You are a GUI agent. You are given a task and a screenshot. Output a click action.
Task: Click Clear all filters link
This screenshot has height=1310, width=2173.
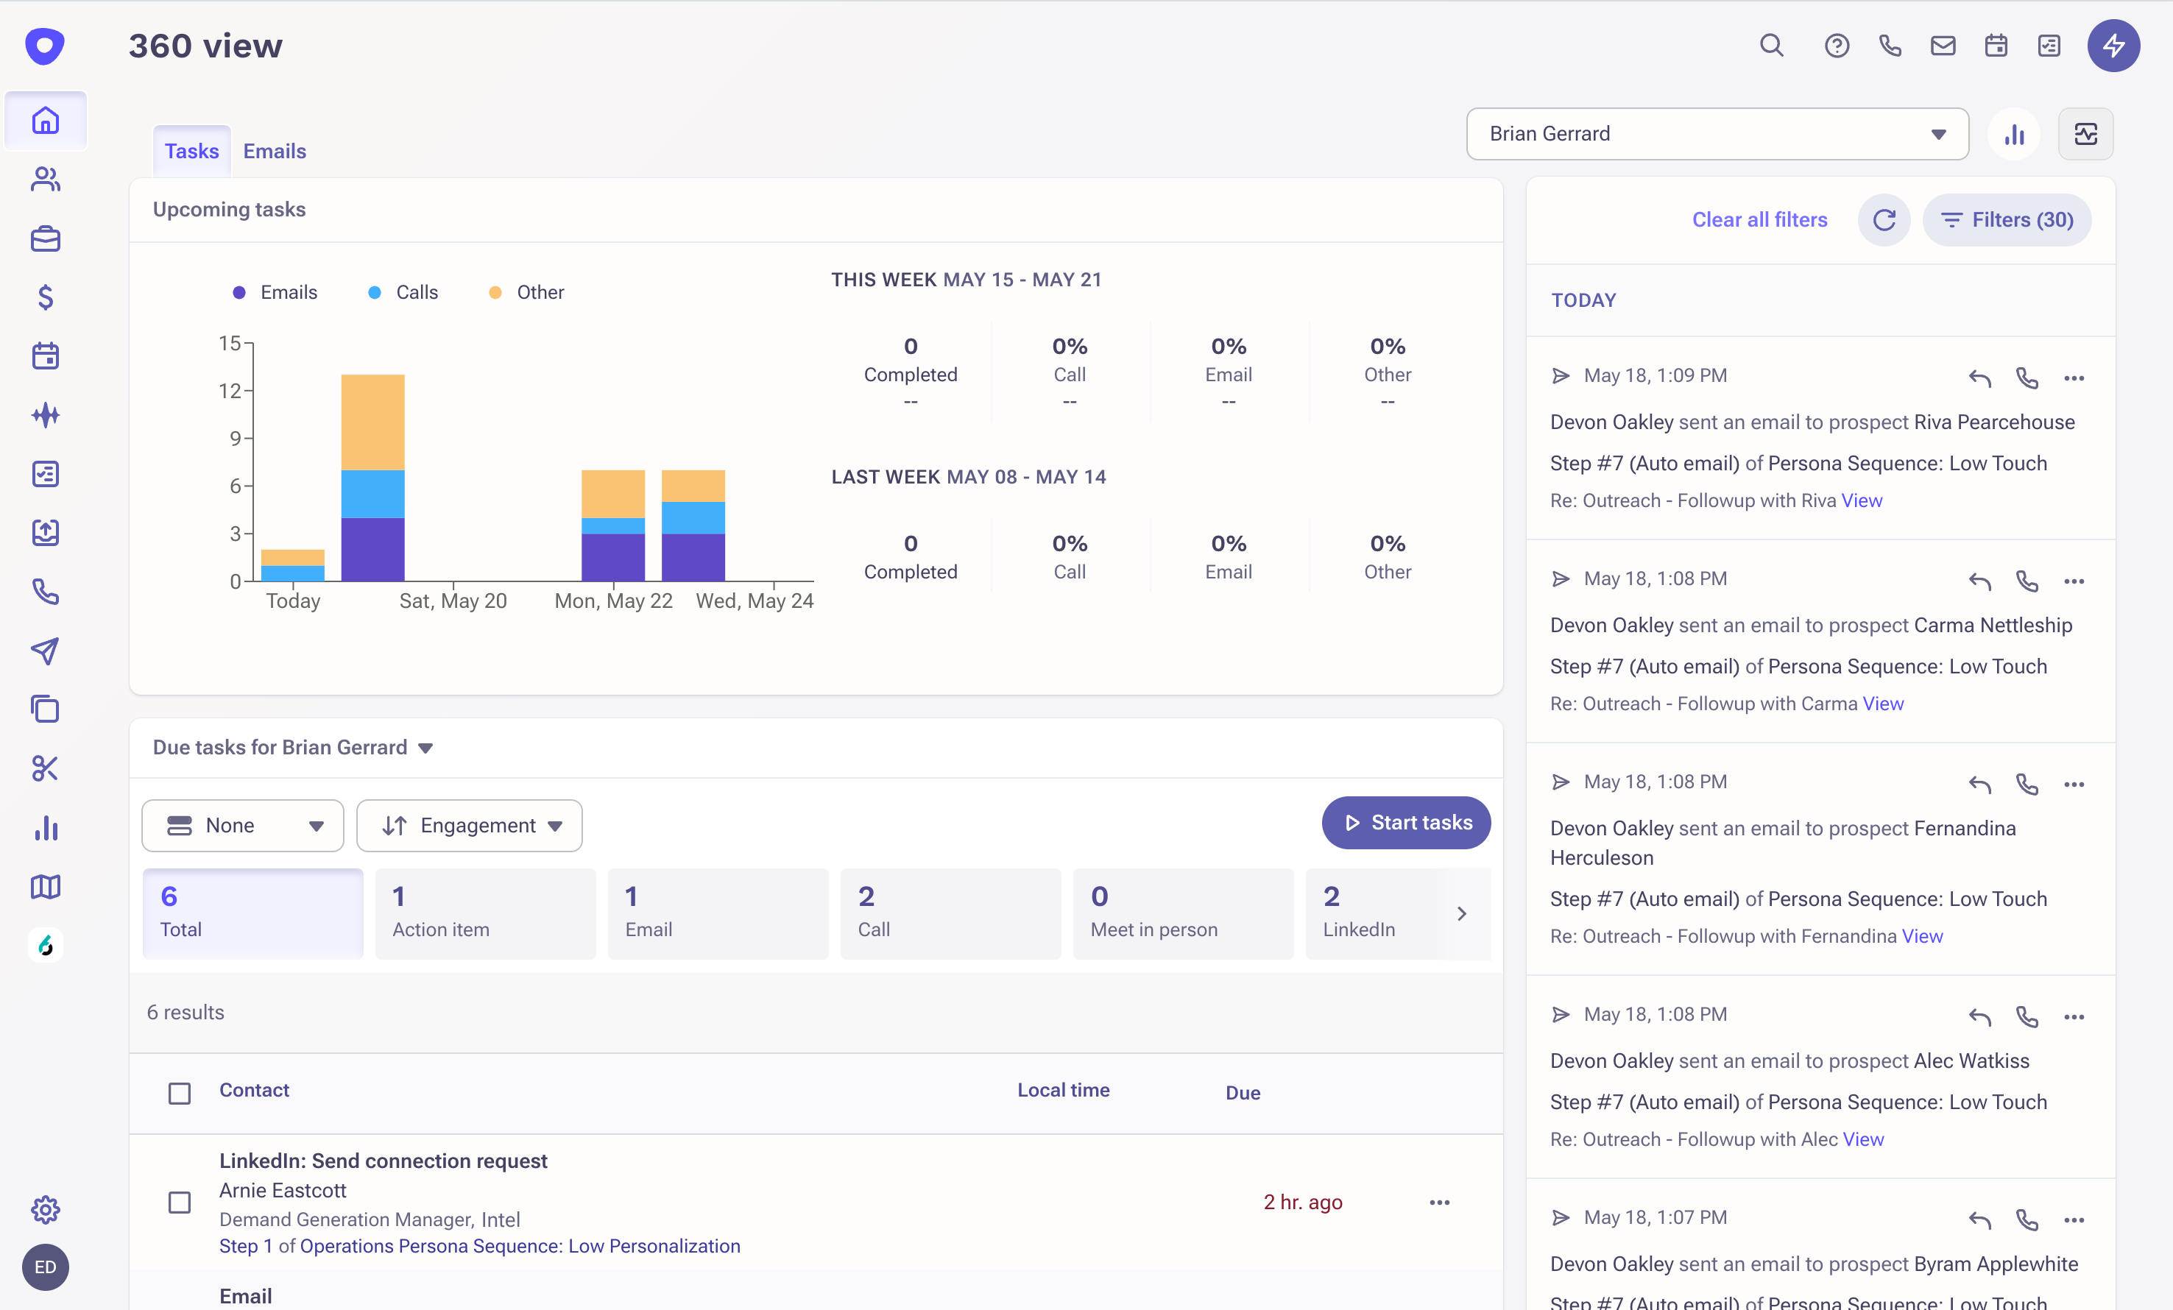(x=1759, y=219)
